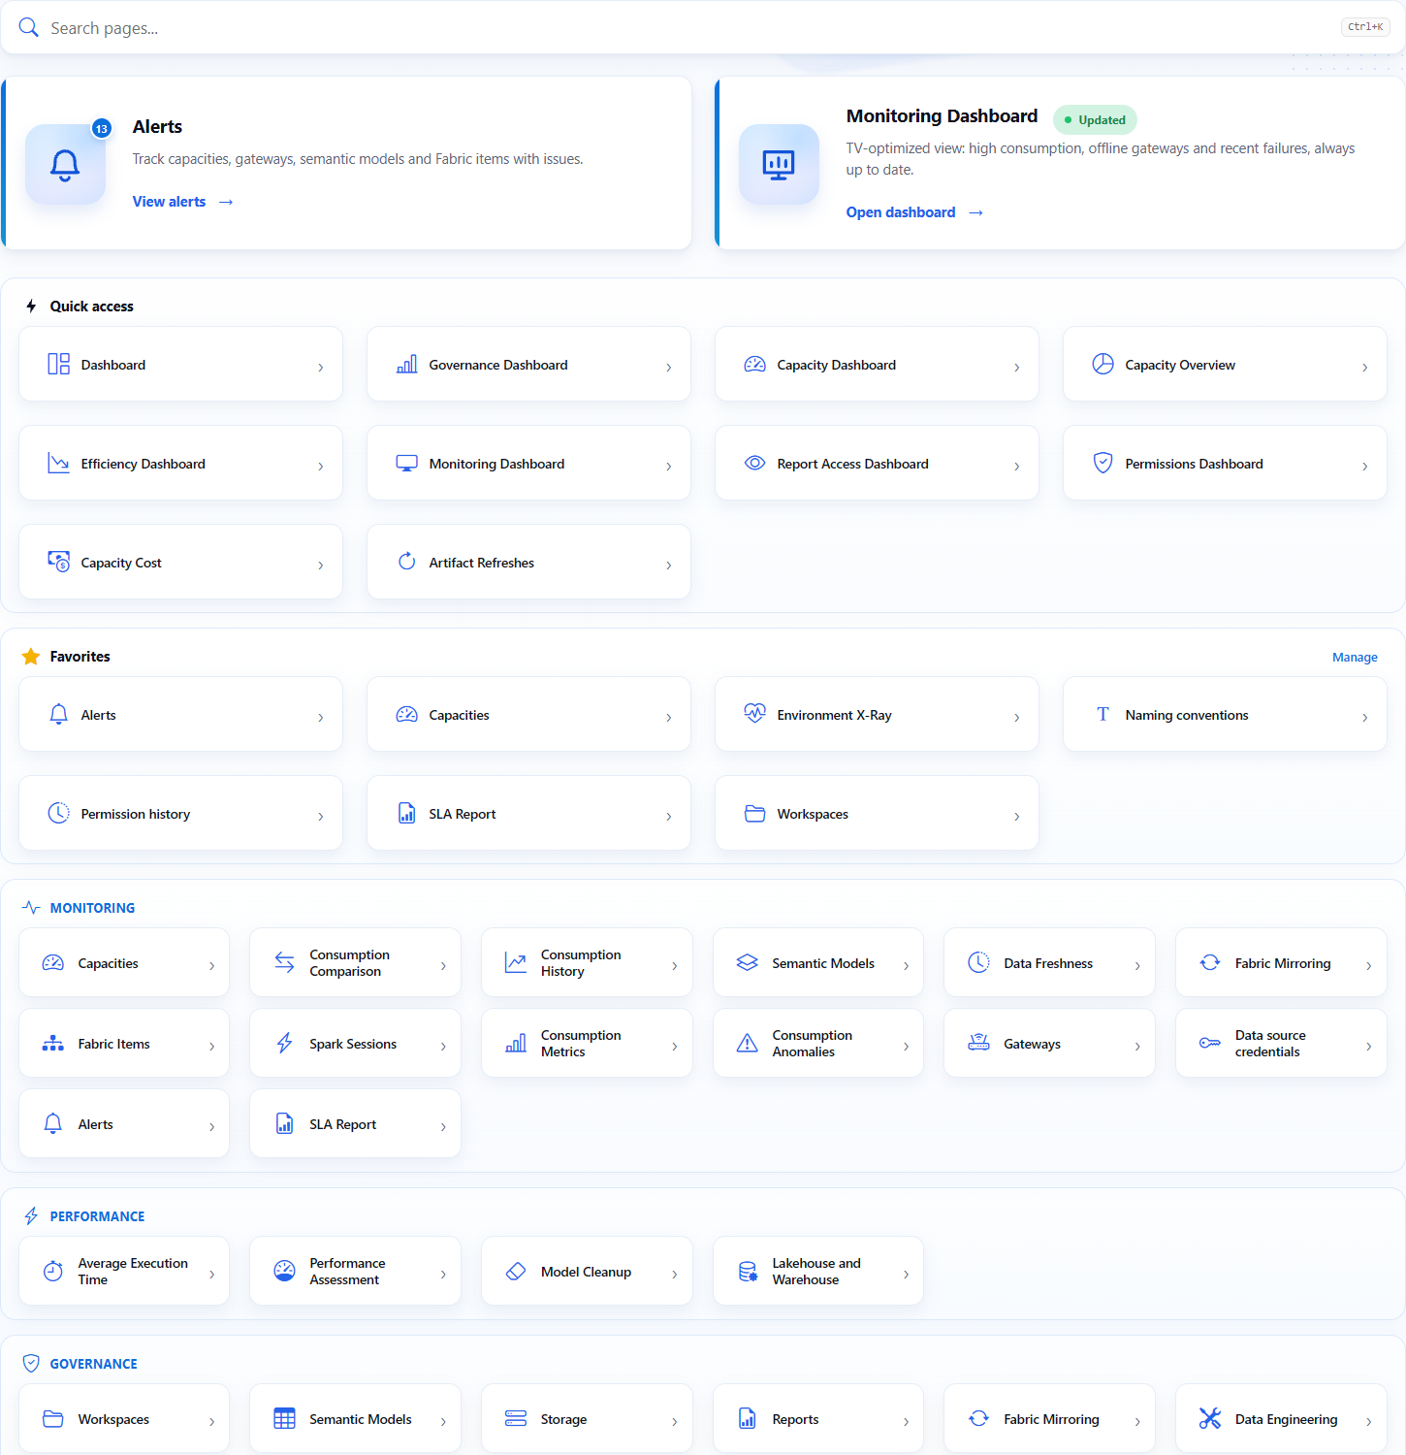The height and width of the screenshot is (1455, 1406).
Task: Click the chevron on the Performance Assessment card
Action: tap(443, 1275)
